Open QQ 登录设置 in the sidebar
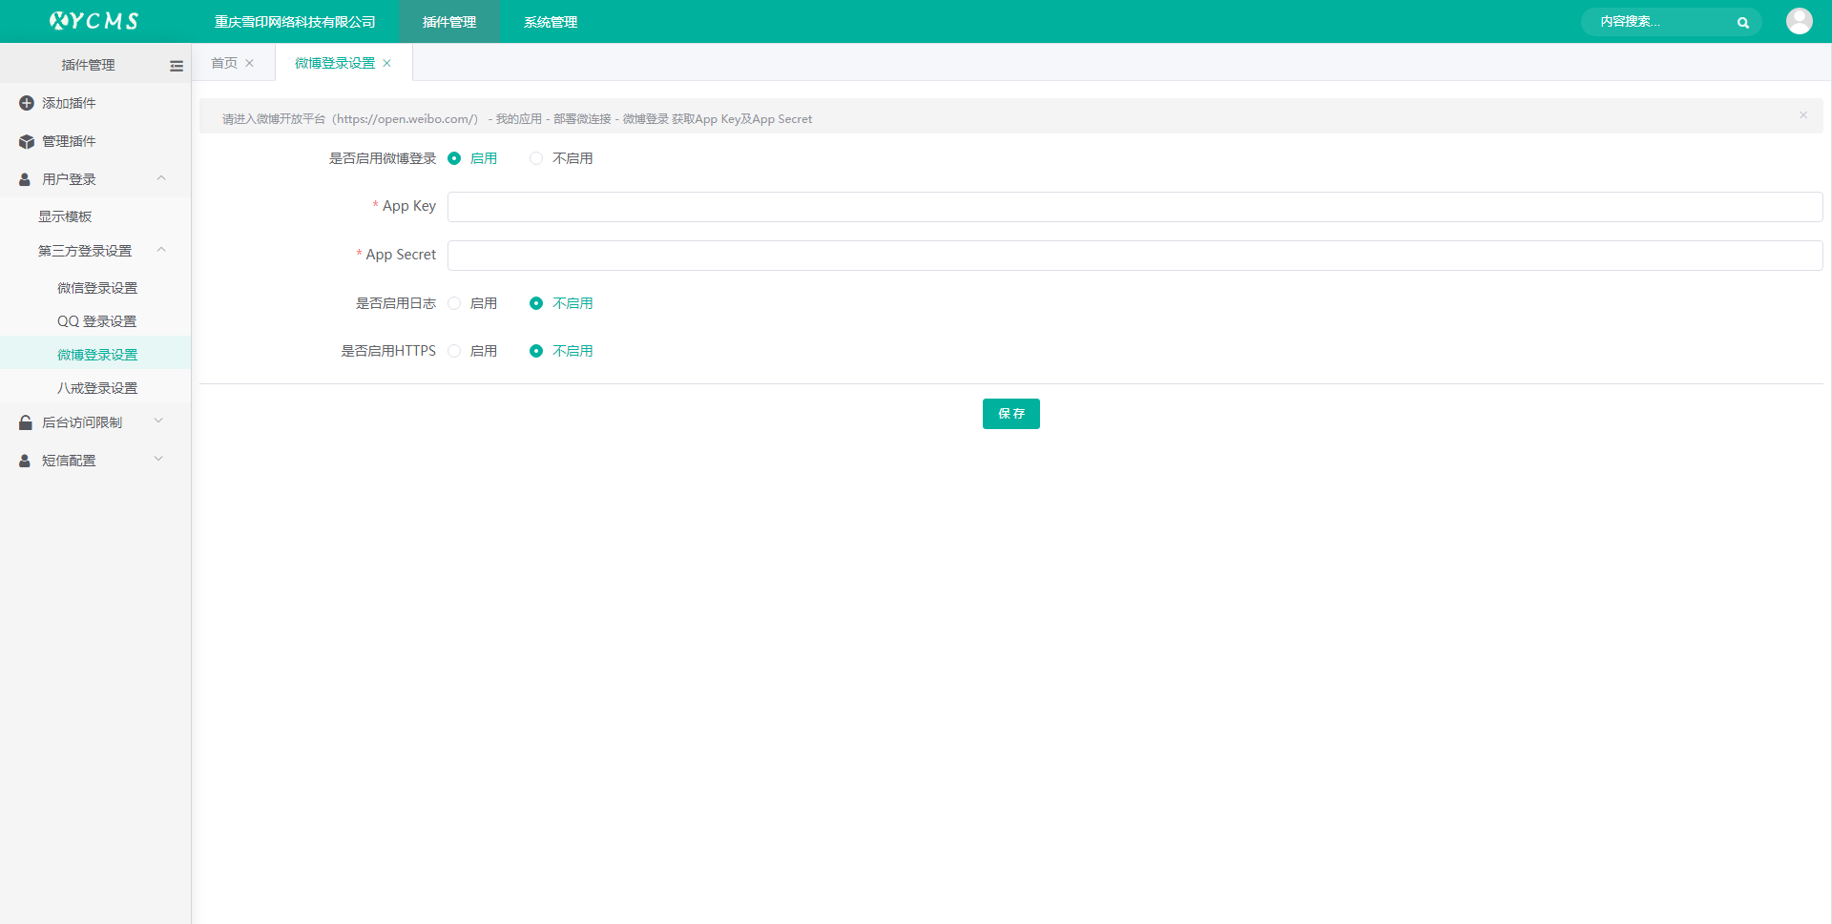 click(95, 321)
